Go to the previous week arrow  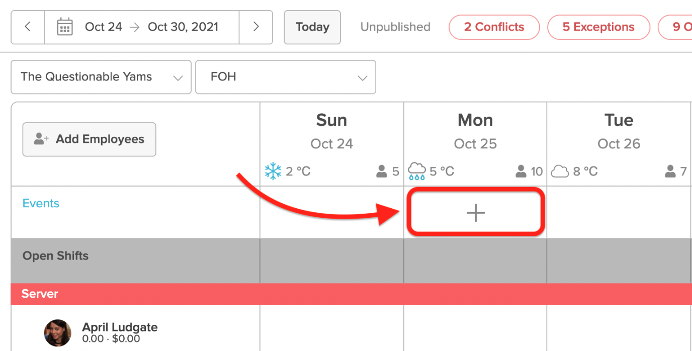coord(28,27)
